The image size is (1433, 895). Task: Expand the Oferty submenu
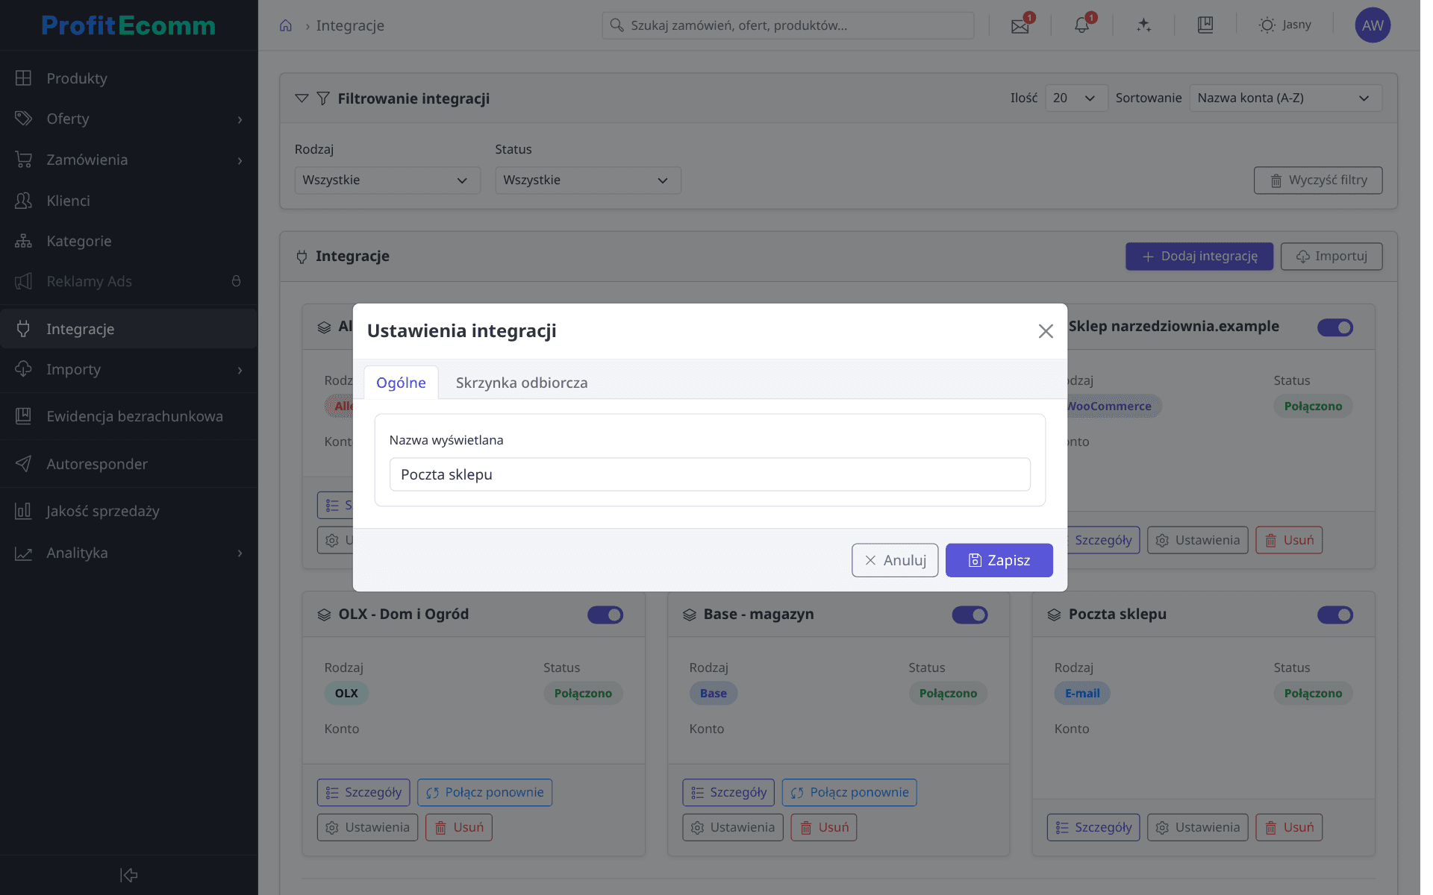click(128, 119)
